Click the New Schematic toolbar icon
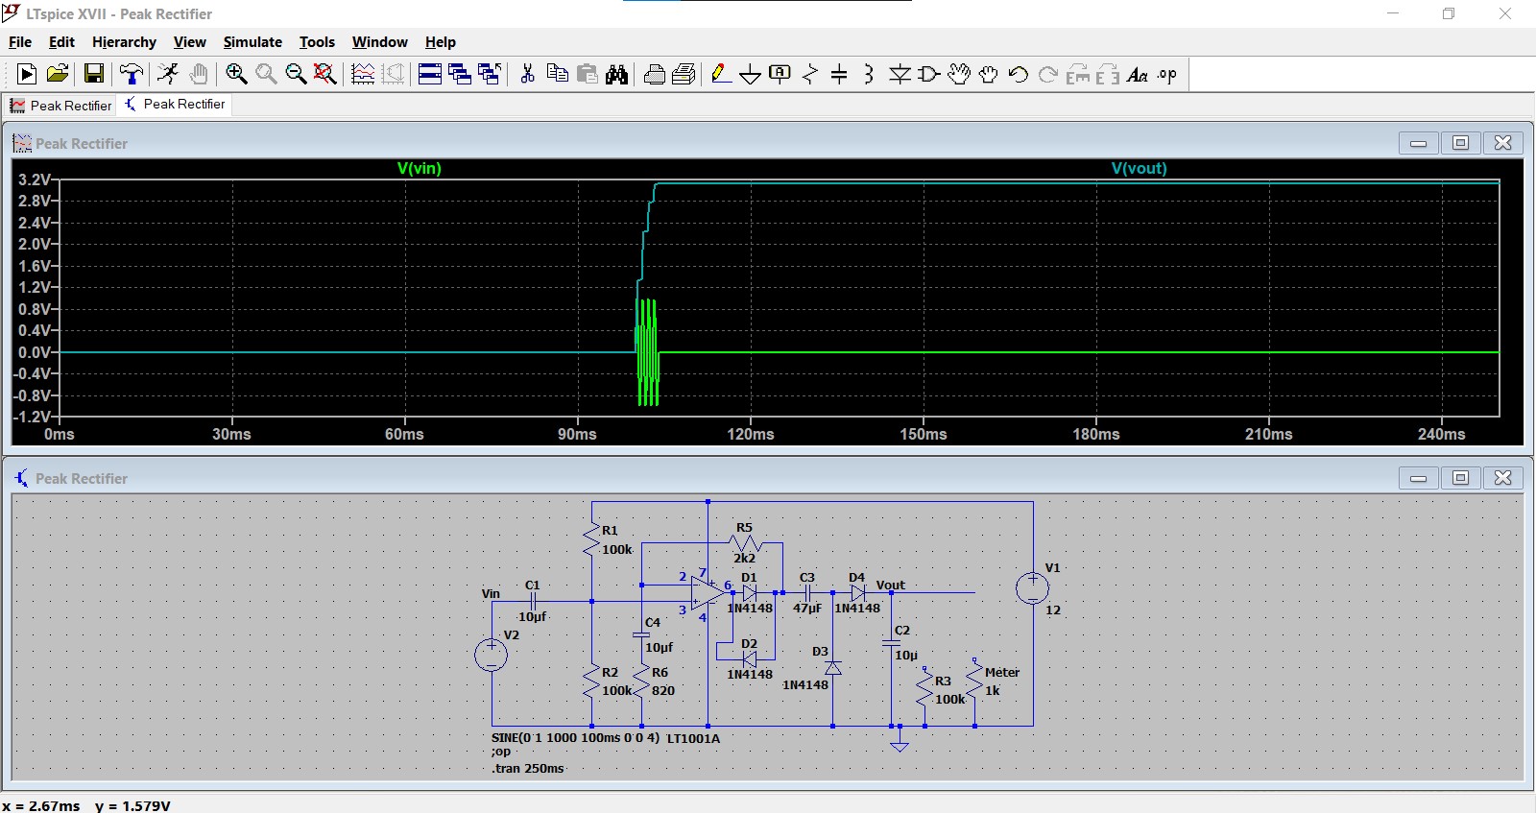Viewport: 1536px width, 813px height. 27,74
